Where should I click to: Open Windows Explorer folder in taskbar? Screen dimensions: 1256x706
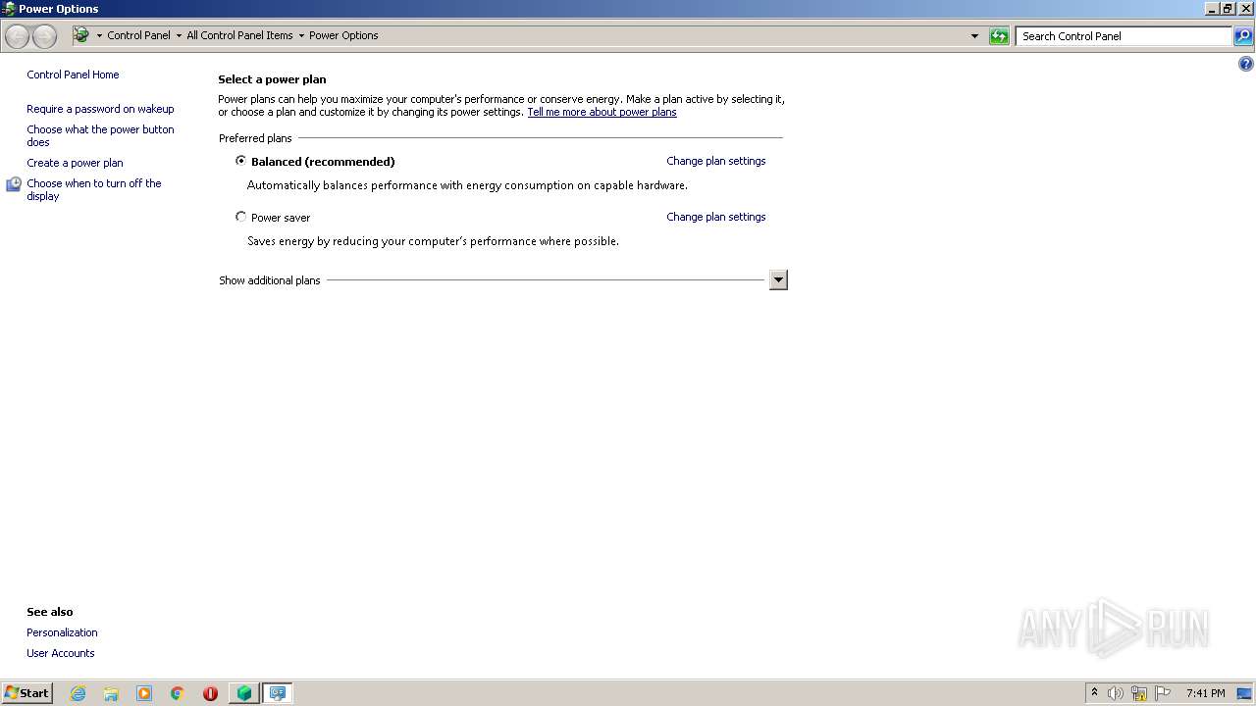[111, 693]
